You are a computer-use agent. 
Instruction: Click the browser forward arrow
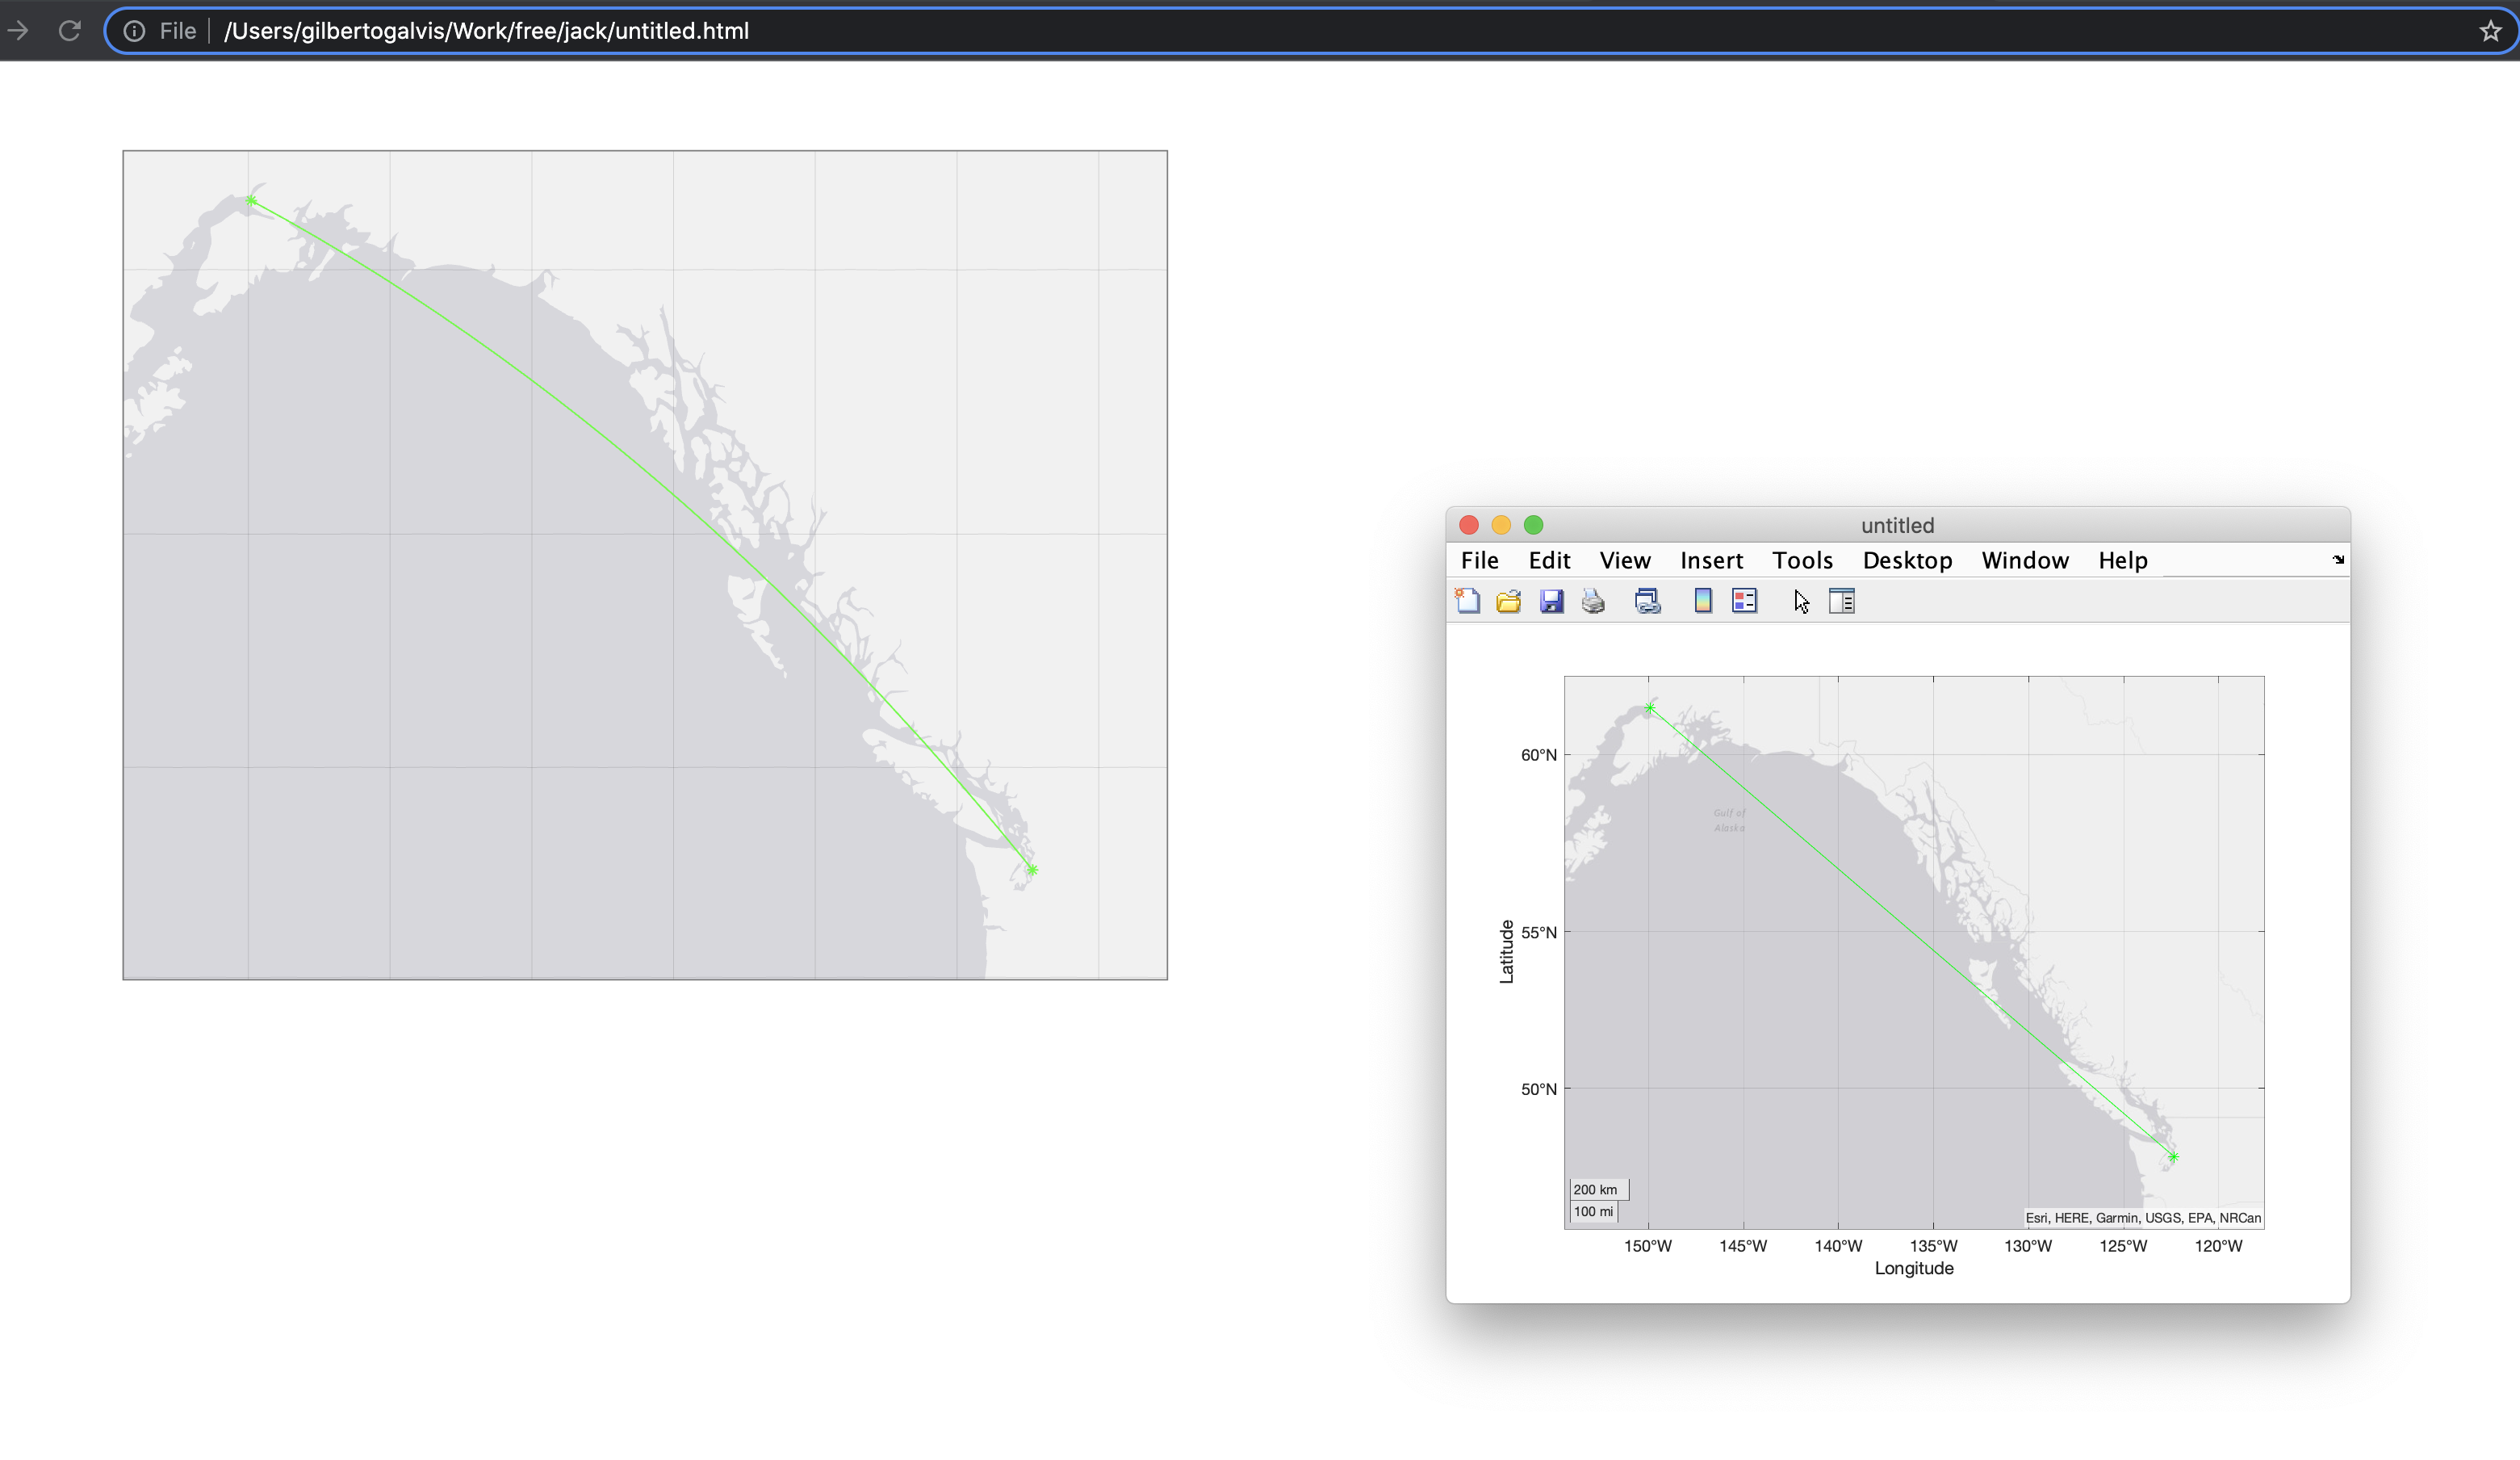(18, 31)
